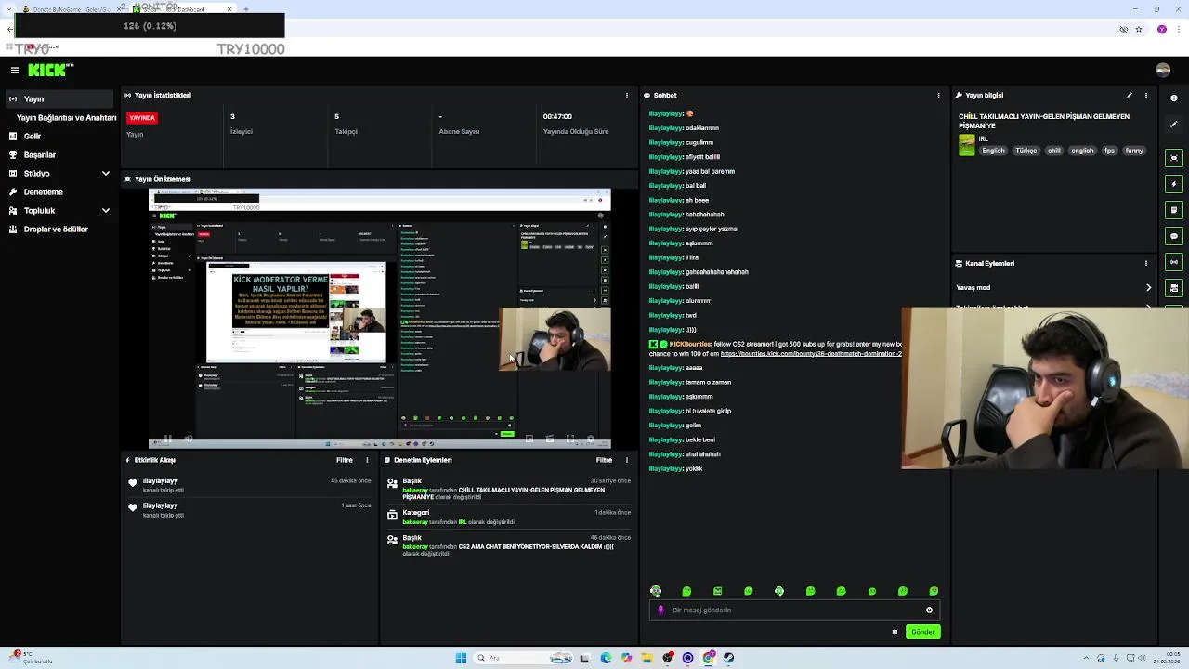
Task: Click the Gönder send button
Action: click(922, 632)
